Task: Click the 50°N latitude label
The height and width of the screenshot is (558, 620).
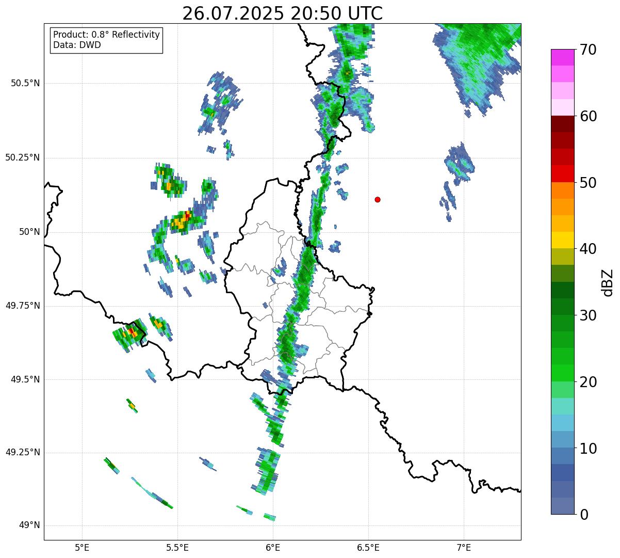Action: pos(29,232)
